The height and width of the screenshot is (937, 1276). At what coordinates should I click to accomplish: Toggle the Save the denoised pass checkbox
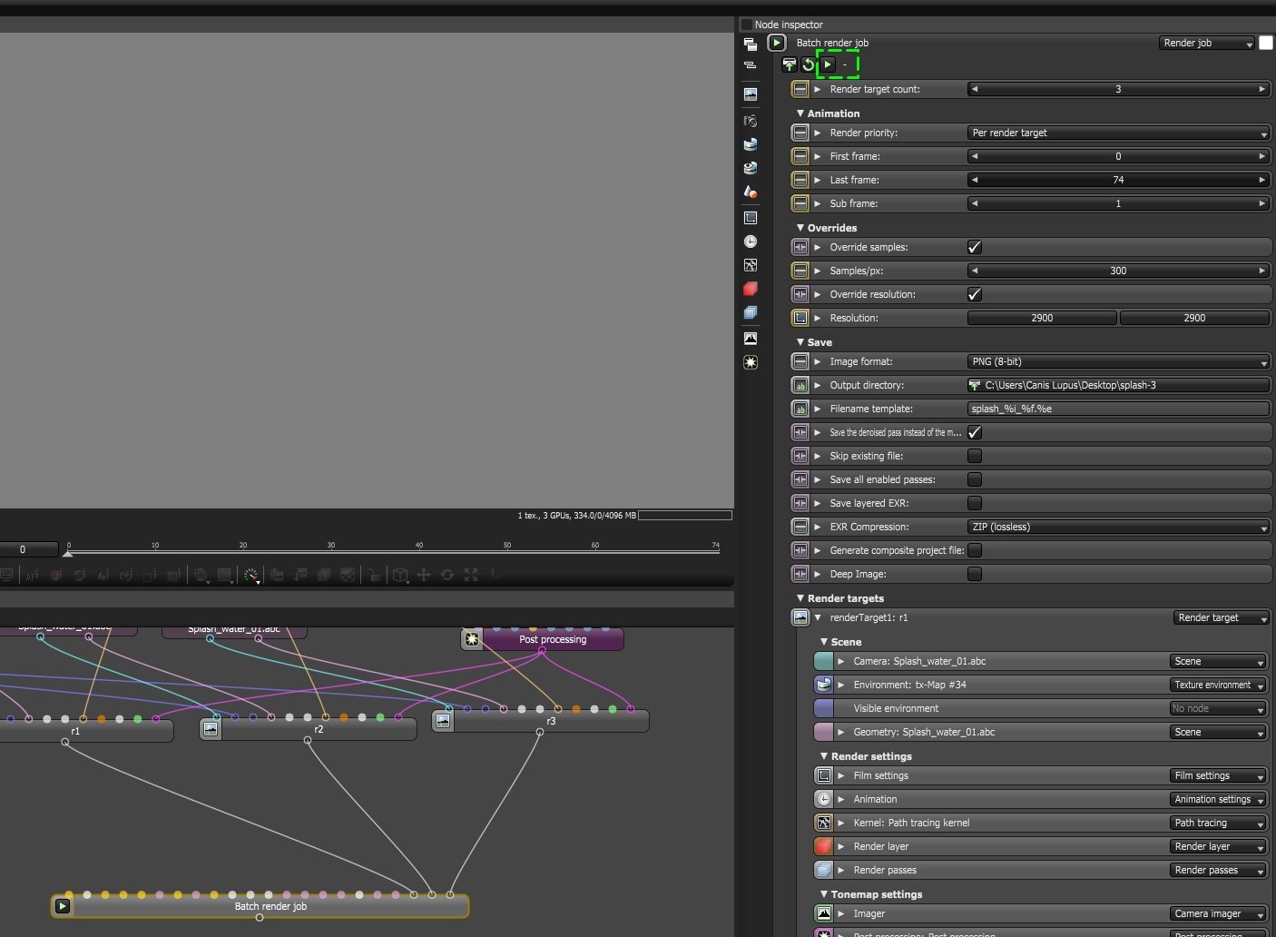[975, 432]
